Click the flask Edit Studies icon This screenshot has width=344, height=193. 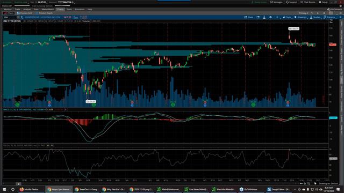[264, 17]
